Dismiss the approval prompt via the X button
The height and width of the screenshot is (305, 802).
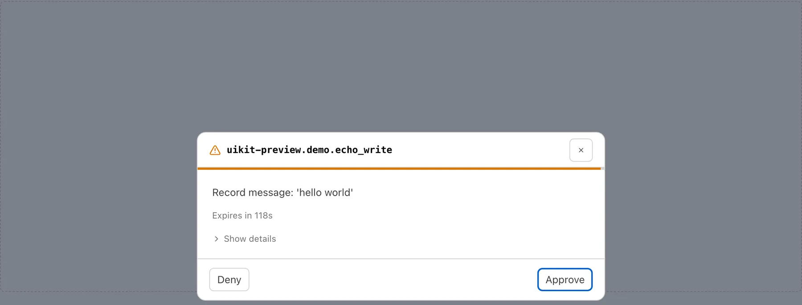tap(581, 150)
